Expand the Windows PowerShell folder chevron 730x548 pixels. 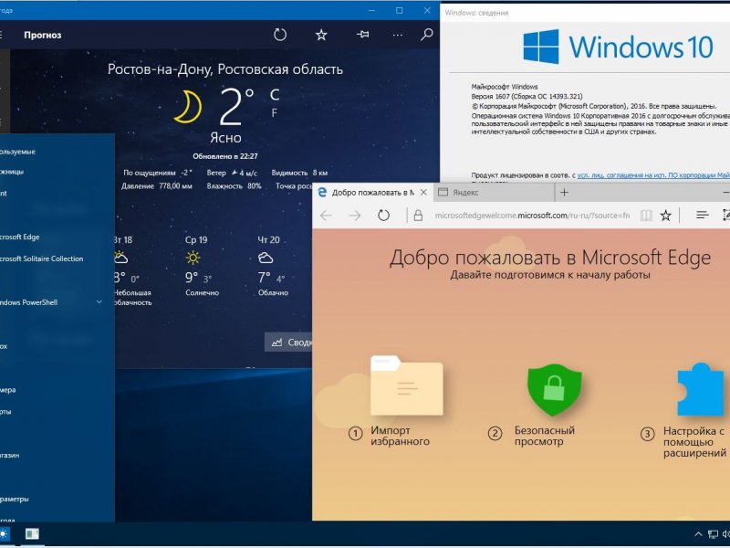coord(99,302)
